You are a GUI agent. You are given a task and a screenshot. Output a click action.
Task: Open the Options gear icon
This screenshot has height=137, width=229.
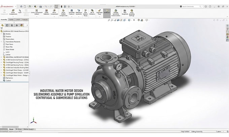pyautogui.click(x=69, y=7)
